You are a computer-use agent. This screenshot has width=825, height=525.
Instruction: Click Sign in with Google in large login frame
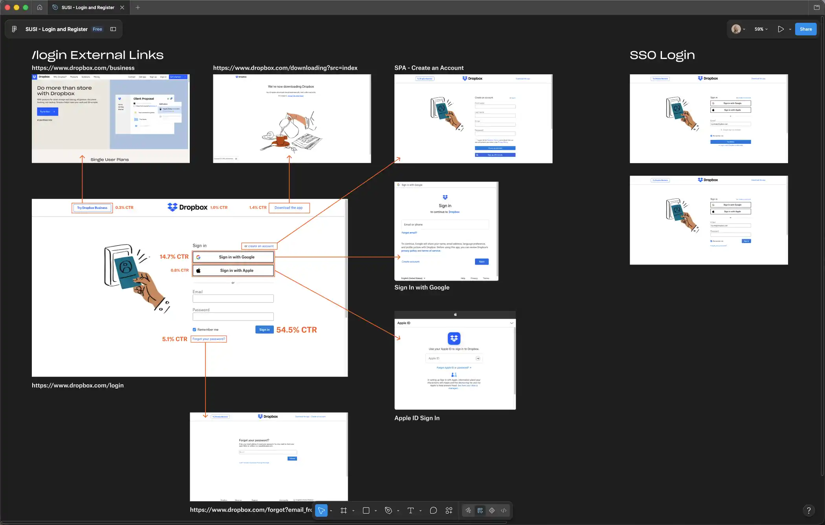click(x=233, y=257)
